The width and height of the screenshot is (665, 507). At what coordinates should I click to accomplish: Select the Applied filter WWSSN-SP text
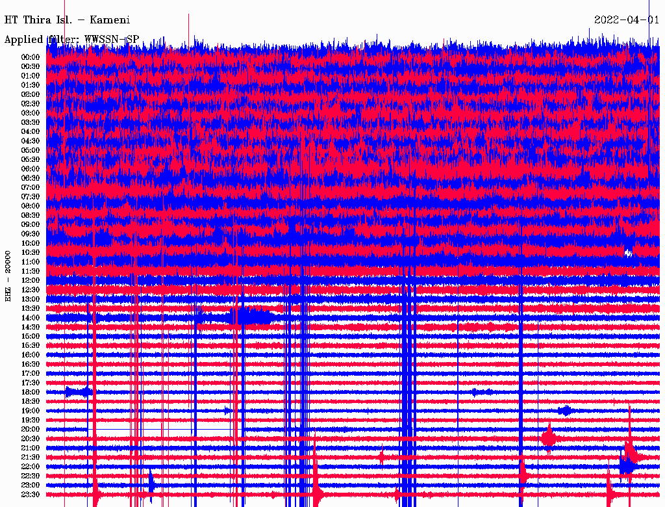tap(71, 40)
